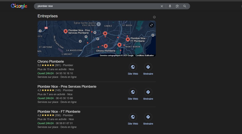The width and height of the screenshot is (242, 134).
Task: Open Google Lens image search
Action: click(x=177, y=6)
